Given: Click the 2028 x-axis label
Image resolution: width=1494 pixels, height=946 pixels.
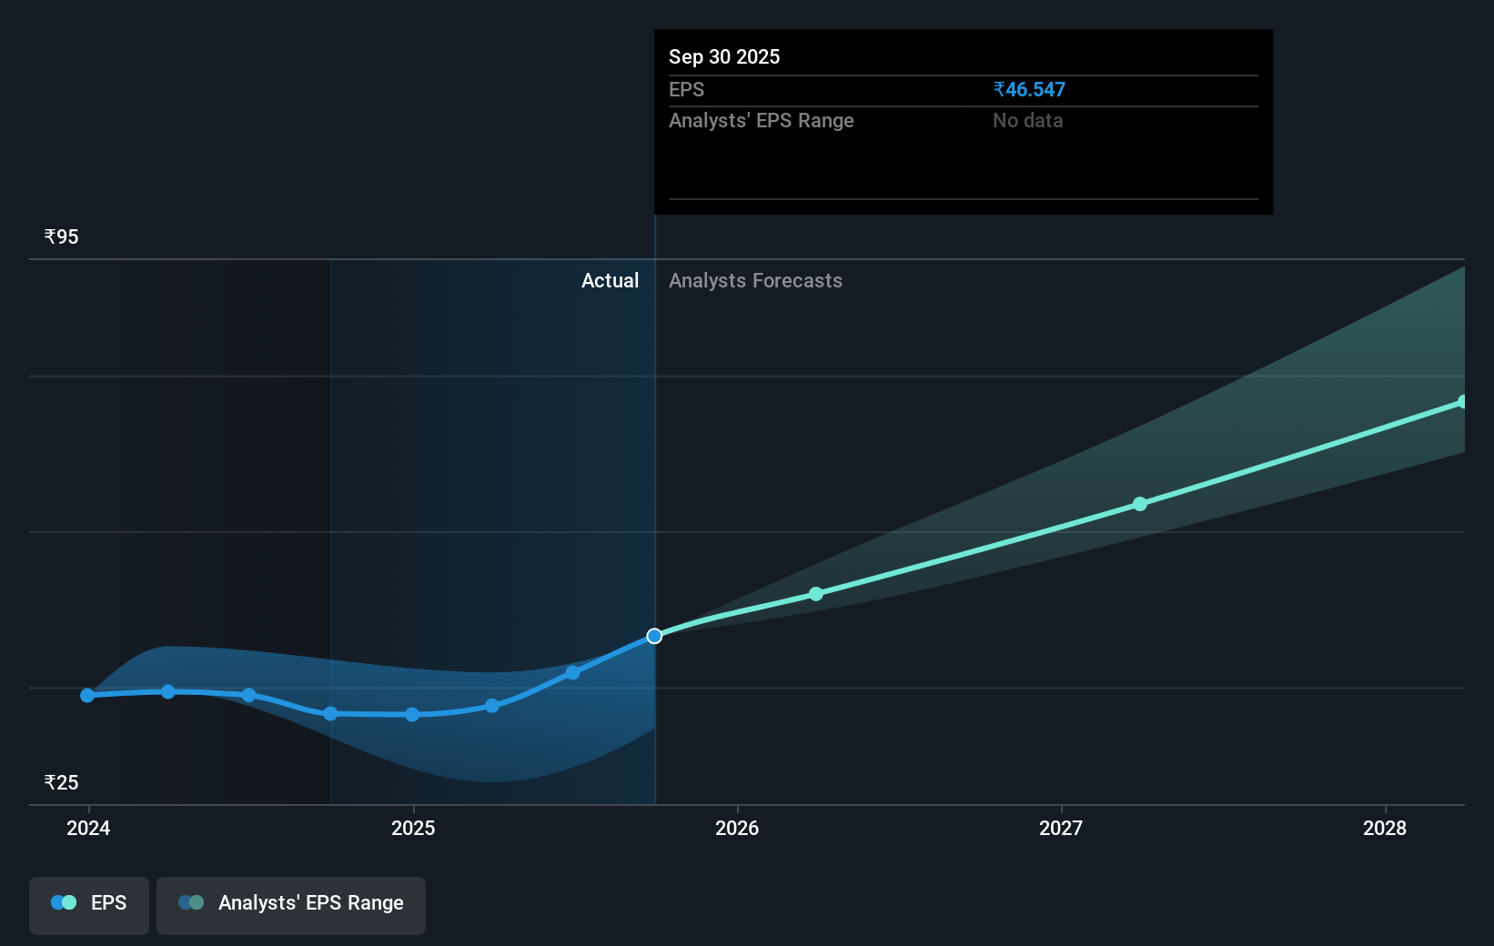Looking at the screenshot, I should pos(1385,828).
